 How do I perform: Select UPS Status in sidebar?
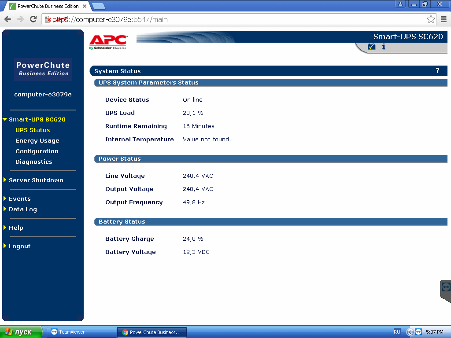pyautogui.click(x=33, y=130)
